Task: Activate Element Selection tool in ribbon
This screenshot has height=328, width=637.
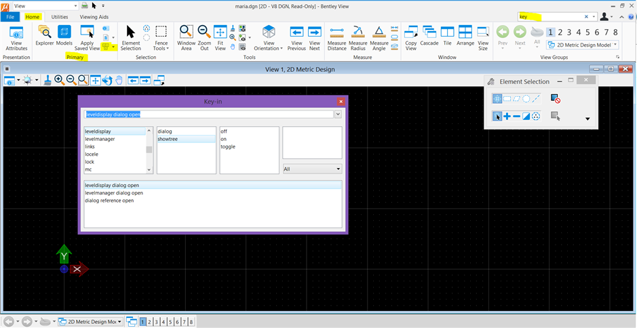Action: coord(130,38)
